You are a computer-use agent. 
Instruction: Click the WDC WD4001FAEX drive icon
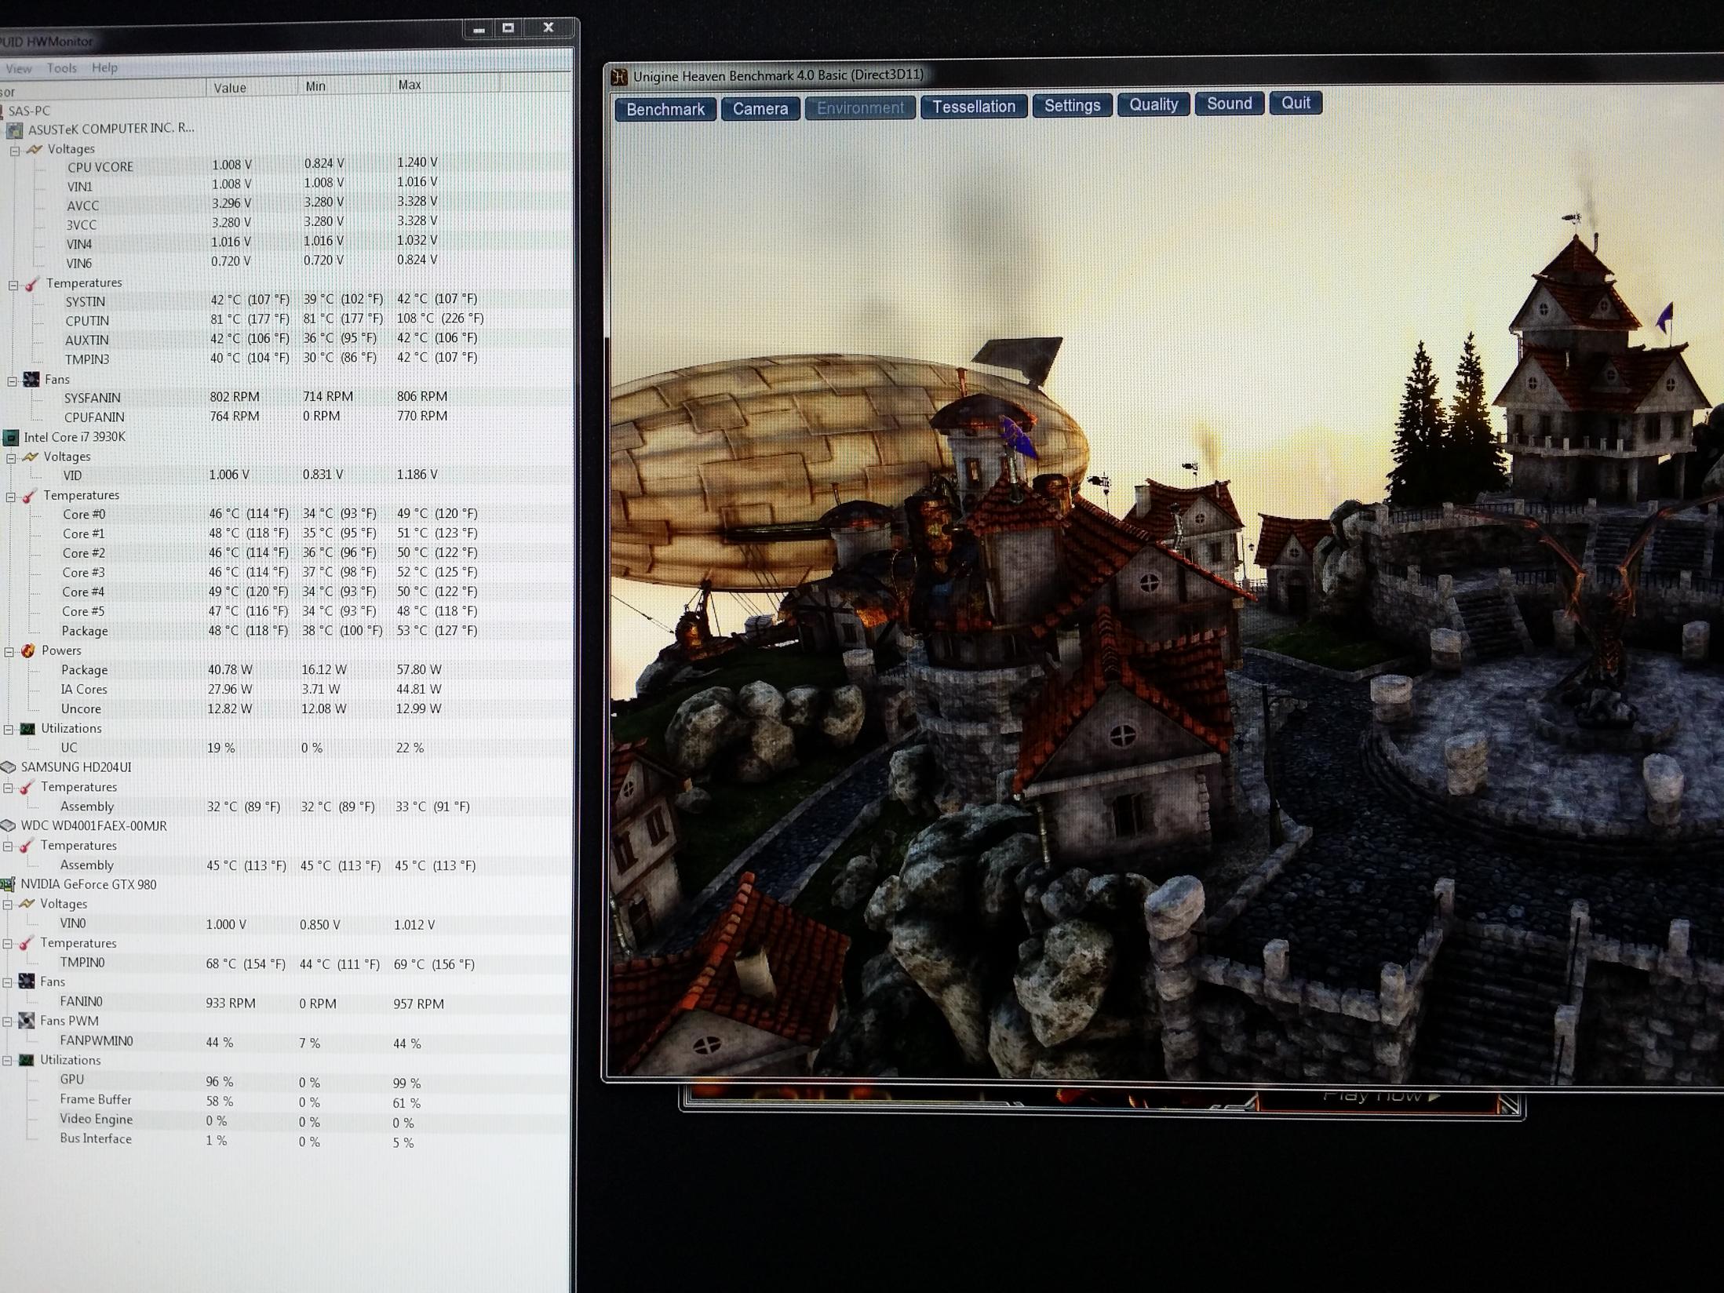(x=8, y=826)
